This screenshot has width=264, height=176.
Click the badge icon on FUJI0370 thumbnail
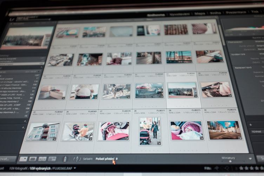[x=127, y=138]
